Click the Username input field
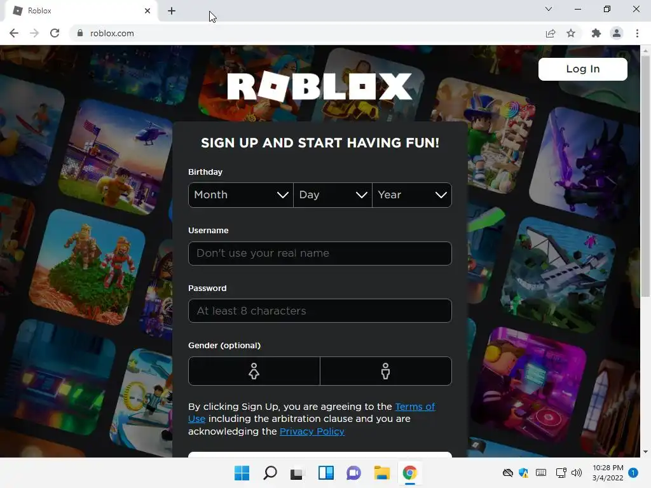 pos(320,253)
